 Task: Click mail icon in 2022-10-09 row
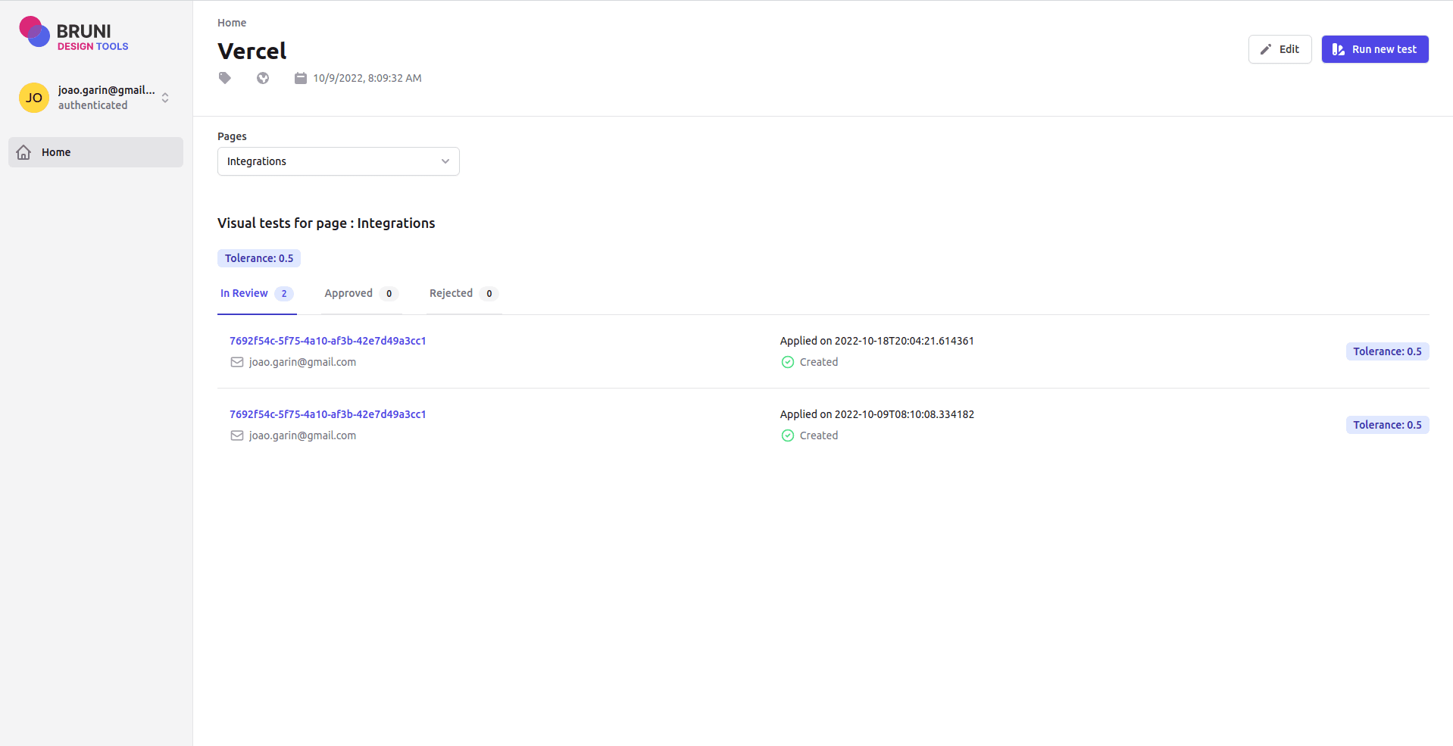(x=237, y=435)
